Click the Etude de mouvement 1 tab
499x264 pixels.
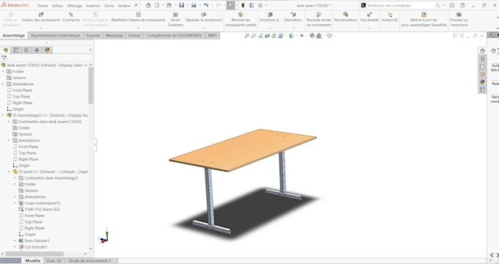tap(90, 261)
